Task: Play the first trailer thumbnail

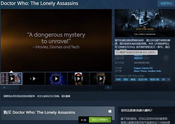Action: [x=11, y=79]
